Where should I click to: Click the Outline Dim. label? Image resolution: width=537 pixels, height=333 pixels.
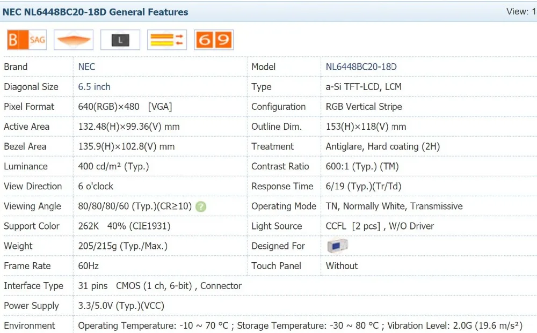pos(277,127)
